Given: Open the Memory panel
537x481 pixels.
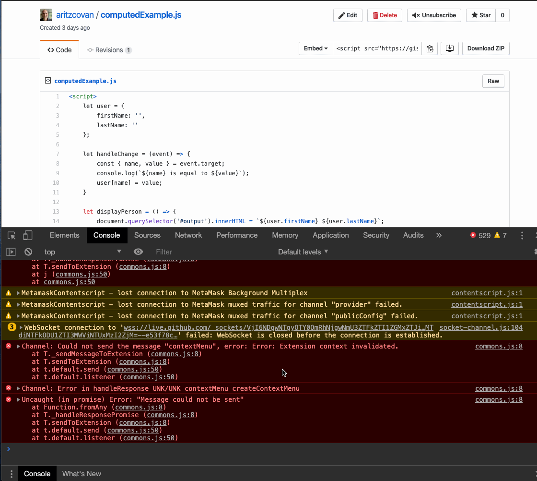Looking at the screenshot, I should pos(285,235).
